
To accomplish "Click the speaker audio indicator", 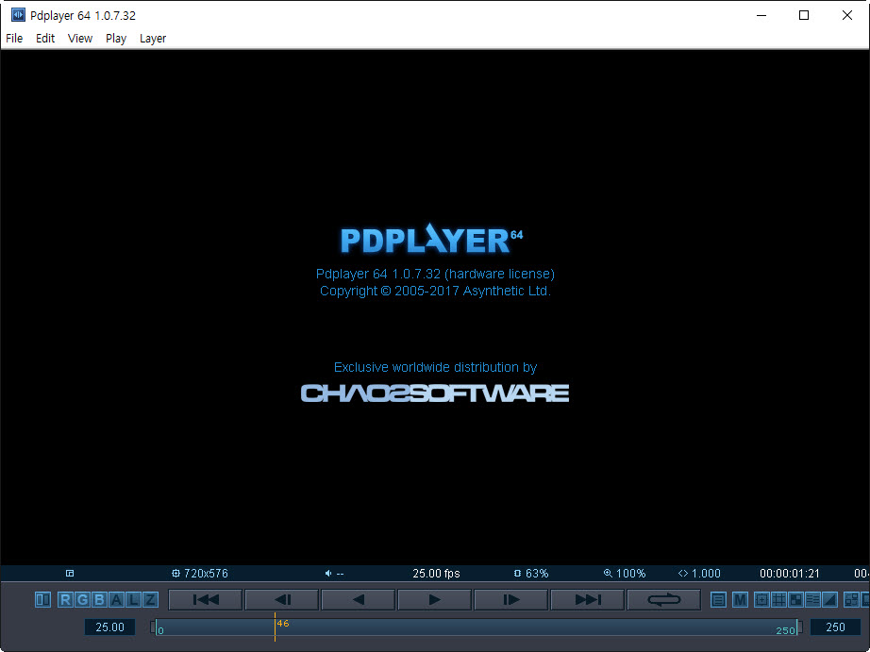I will click(334, 573).
